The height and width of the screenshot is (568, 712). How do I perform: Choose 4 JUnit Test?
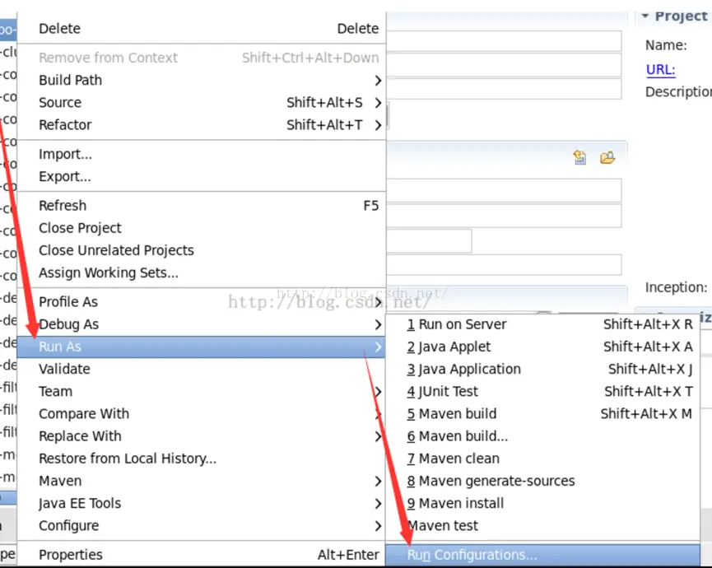click(542, 391)
